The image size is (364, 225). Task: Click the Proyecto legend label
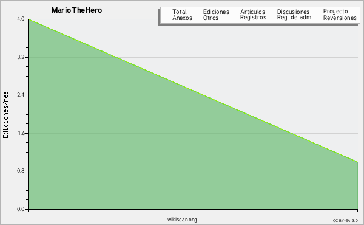pos(335,12)
